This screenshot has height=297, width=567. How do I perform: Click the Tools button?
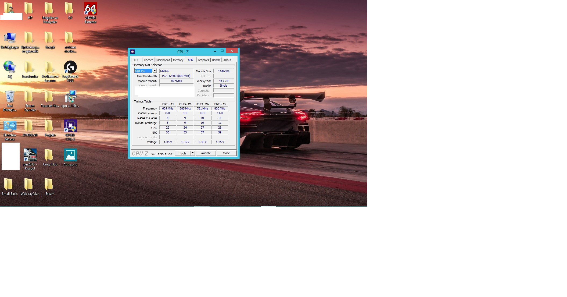click(183, 153)
